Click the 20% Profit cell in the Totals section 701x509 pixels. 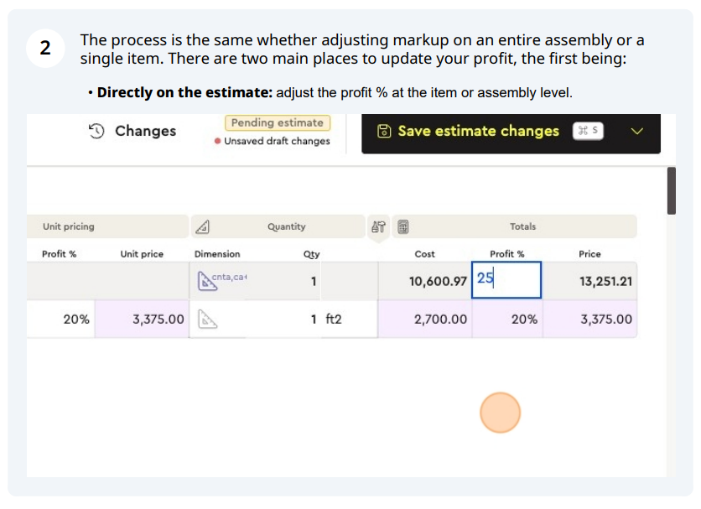point(507,319)
